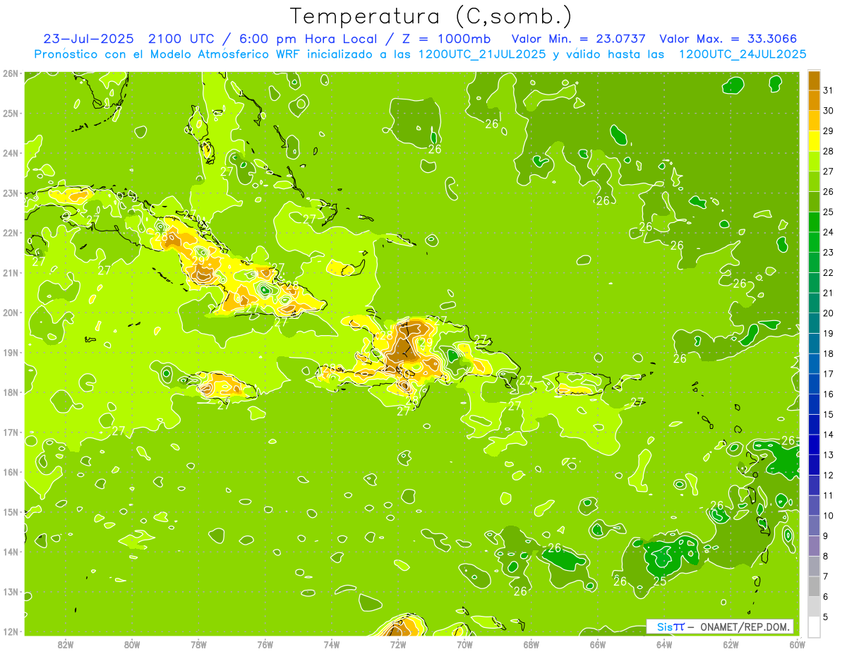The image size is (847, 654).
Task: Click the "1200UTC_24JUL2025" valid-until timestamp
Action: click(x=743, y=54)
